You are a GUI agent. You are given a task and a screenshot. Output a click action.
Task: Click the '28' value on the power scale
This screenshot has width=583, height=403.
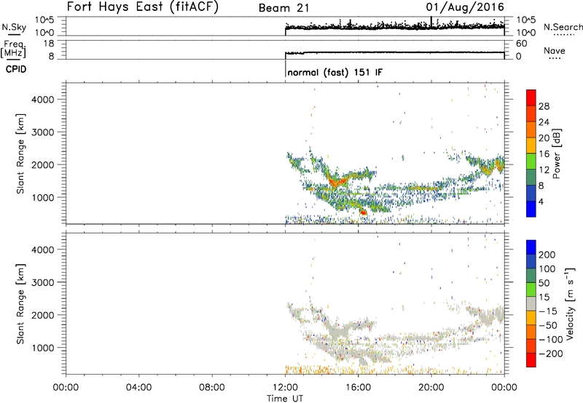tap(544, 106)
